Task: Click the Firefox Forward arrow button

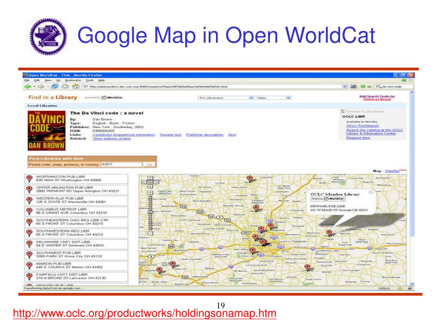Action: [x=41, y=86]
